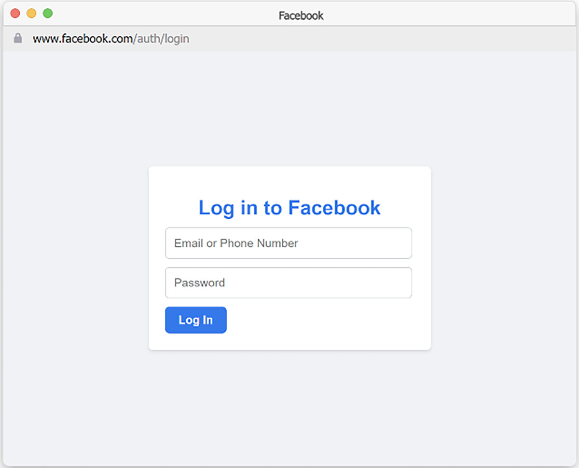This screenshot has width=579, height=468.
Task: Click the www.facebook.com domain in the URL
Action: [83, 39]
